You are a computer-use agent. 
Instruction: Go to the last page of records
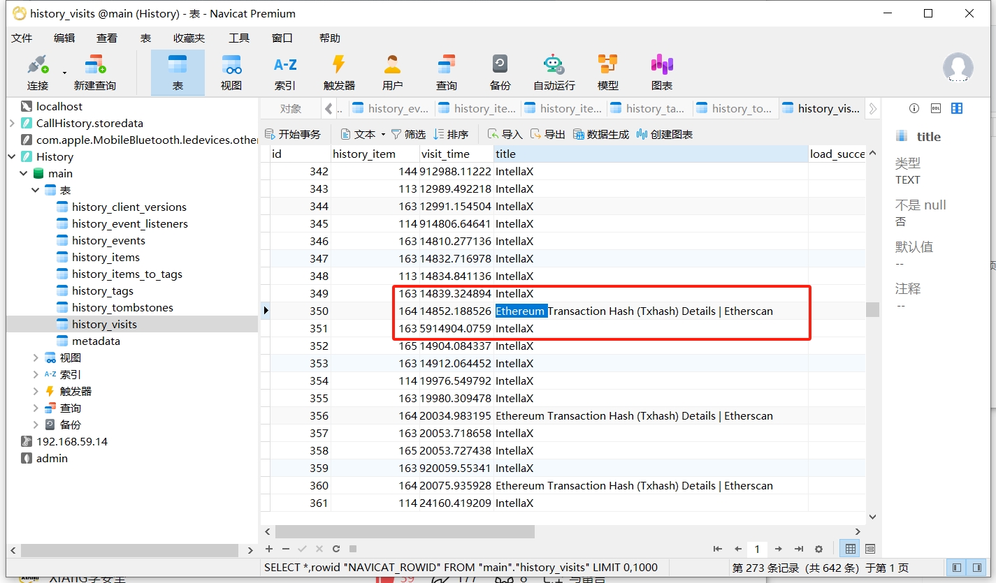click(x=799, y=549)
